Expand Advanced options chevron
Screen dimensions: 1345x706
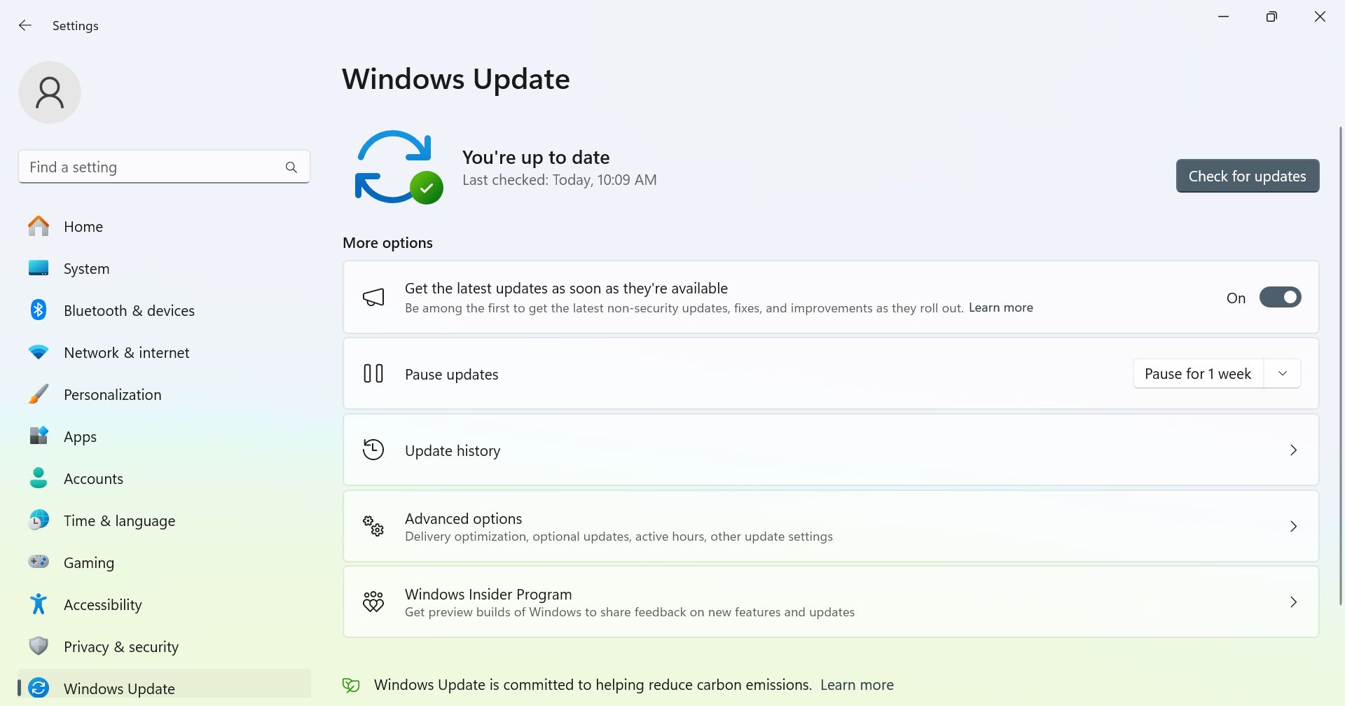1293,526
